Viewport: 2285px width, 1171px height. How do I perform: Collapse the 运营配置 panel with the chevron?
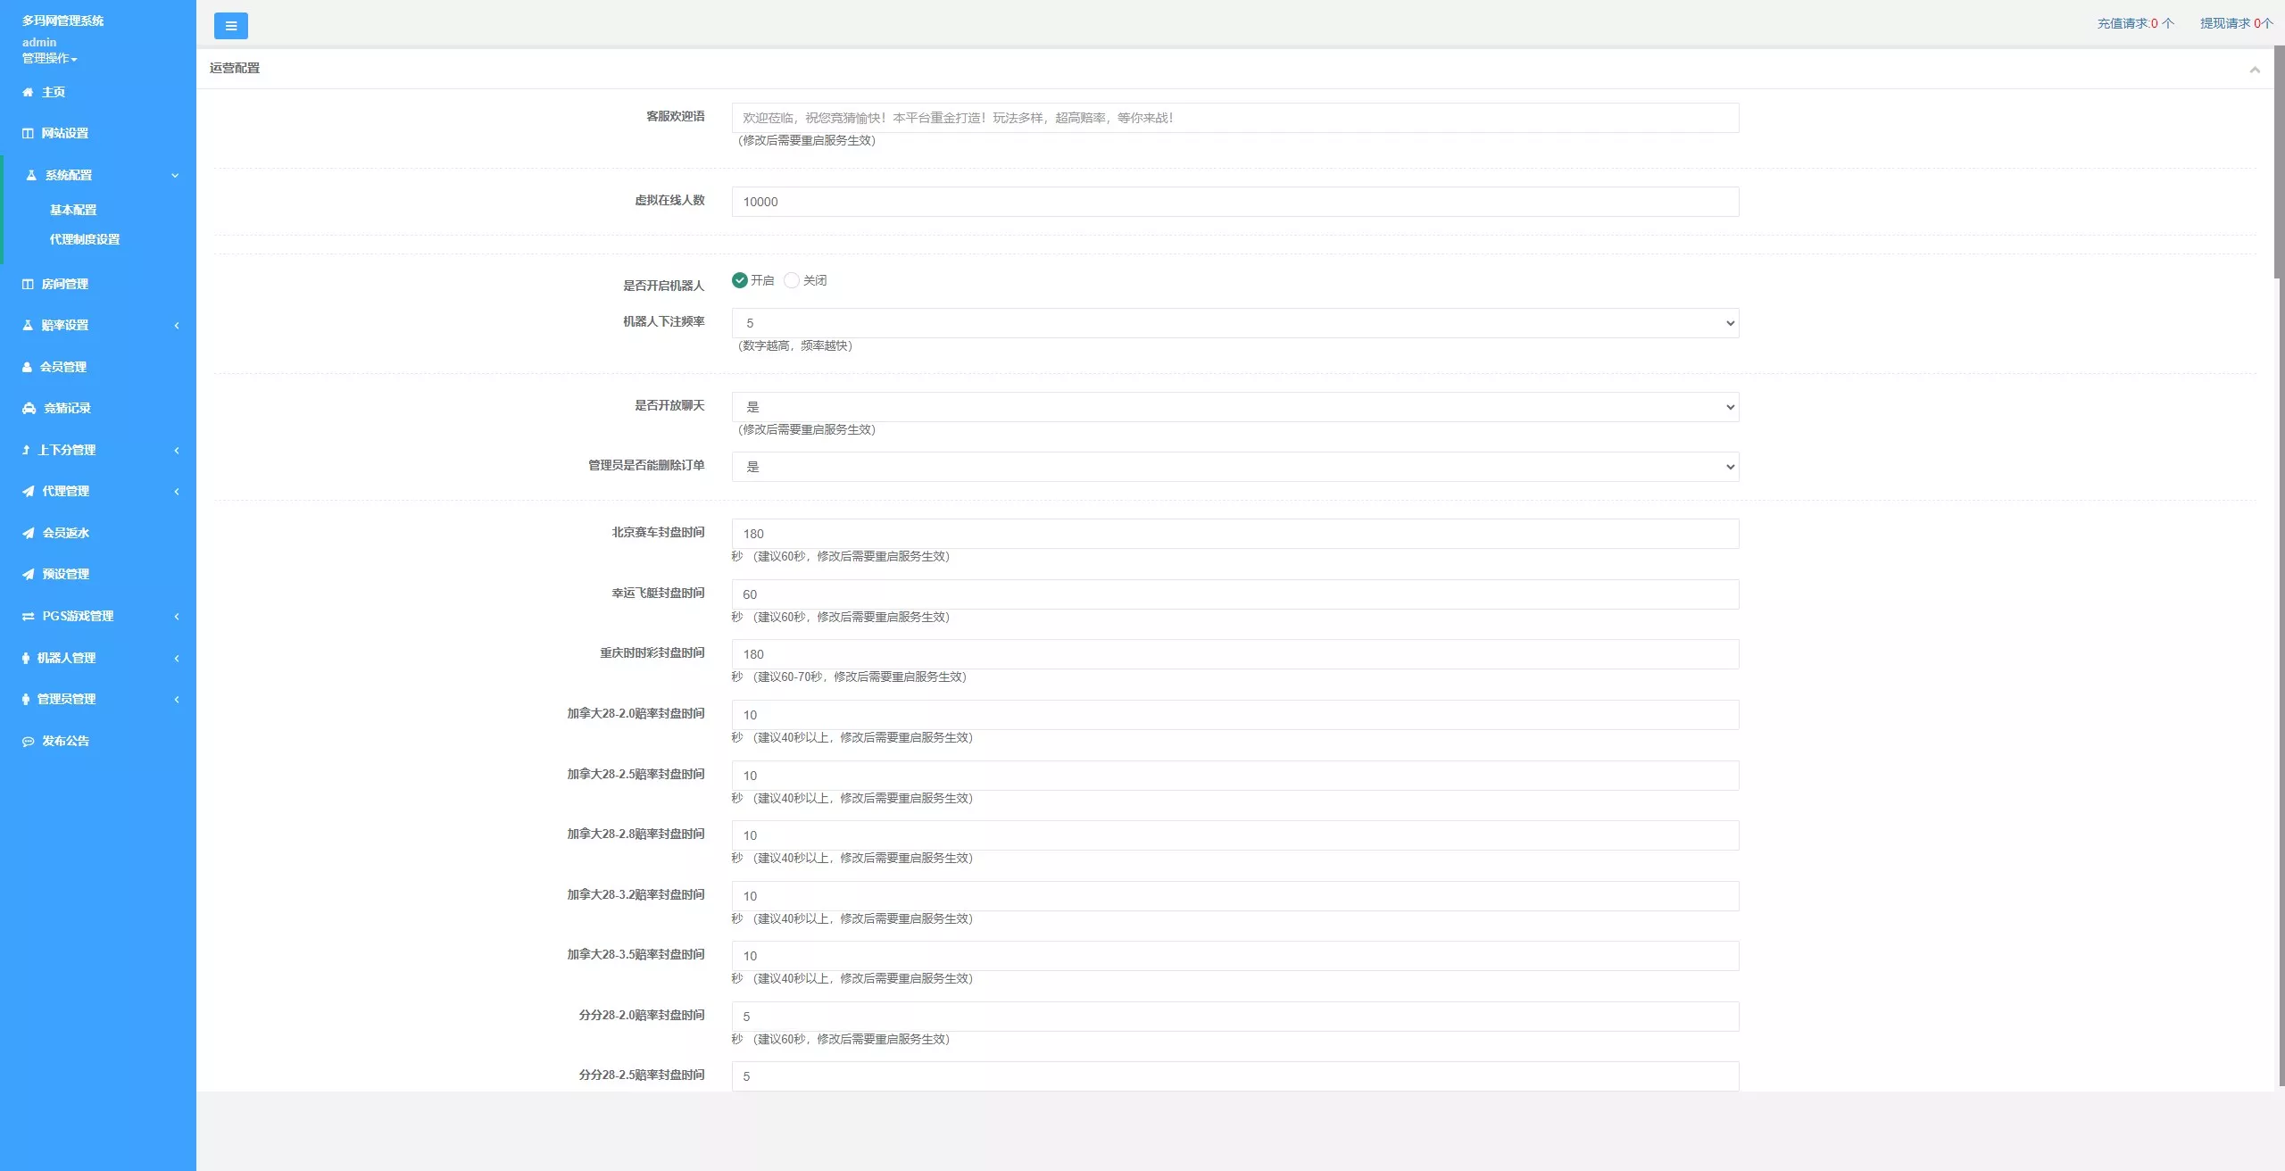[2255, 70]
